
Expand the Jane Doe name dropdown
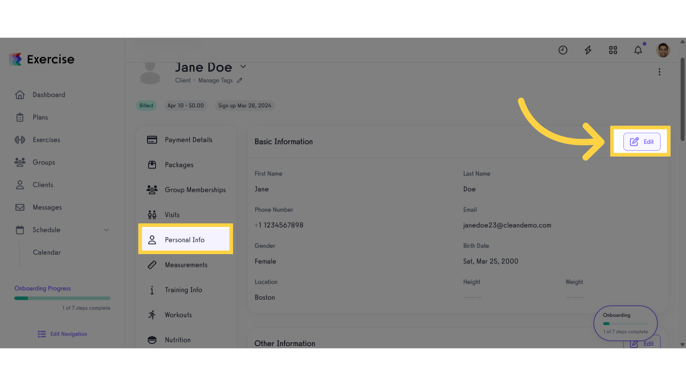[243, 66]
